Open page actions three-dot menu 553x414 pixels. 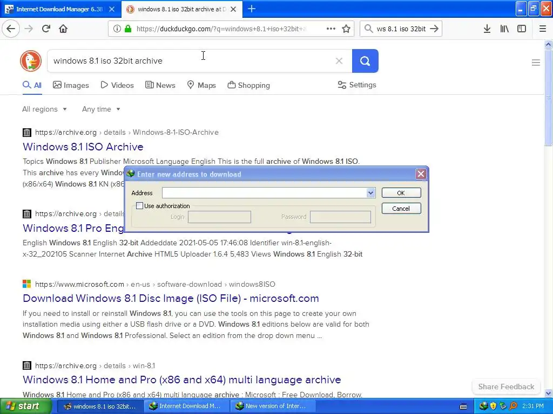331,29
